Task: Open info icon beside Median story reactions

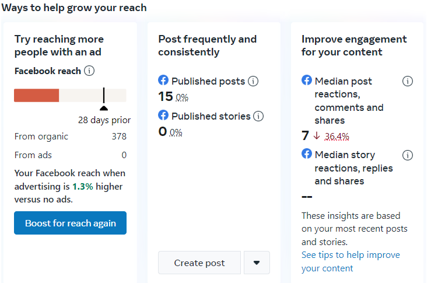Action: 408,155
